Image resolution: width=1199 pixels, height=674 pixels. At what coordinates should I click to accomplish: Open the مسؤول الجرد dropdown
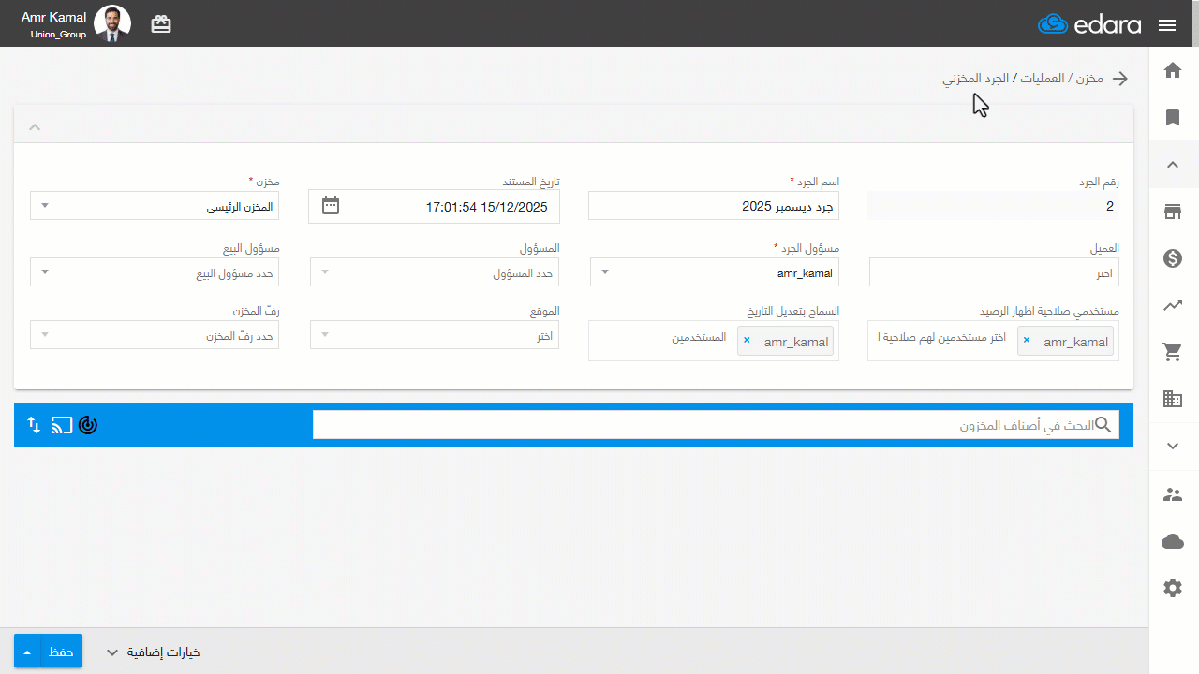(714, 272)
